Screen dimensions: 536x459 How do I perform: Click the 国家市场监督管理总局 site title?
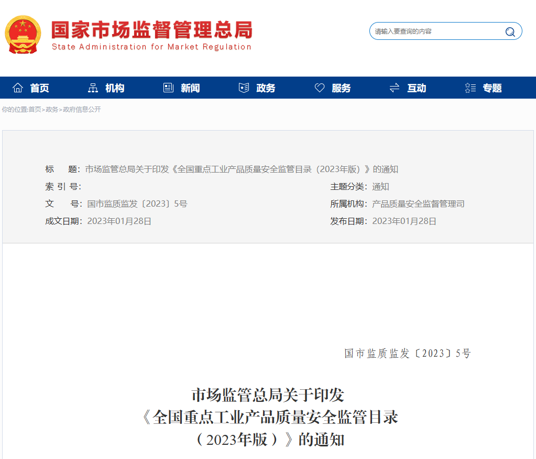152,30
